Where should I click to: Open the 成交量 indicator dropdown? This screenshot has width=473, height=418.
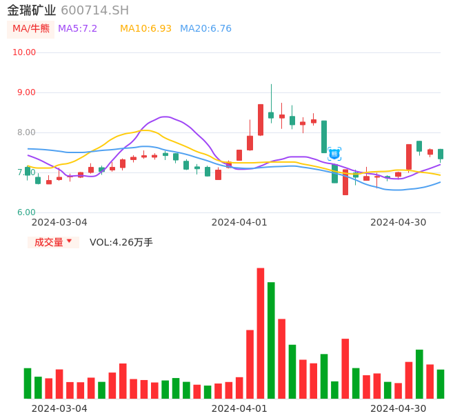pyautogui.click(x=53, y=242)
